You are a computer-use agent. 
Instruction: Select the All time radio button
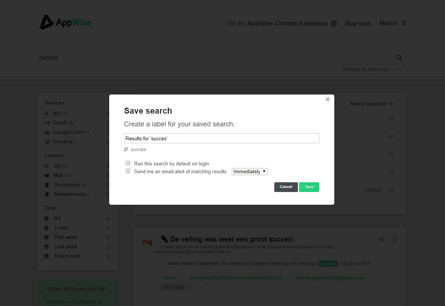click(108, 219)
